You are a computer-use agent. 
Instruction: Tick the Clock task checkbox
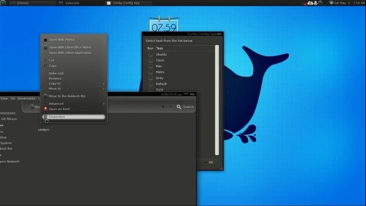click(x=150, y=60)
